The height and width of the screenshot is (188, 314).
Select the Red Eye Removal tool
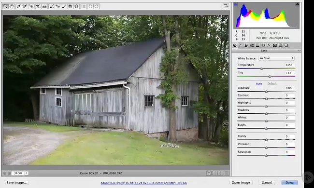coord(57,6)
